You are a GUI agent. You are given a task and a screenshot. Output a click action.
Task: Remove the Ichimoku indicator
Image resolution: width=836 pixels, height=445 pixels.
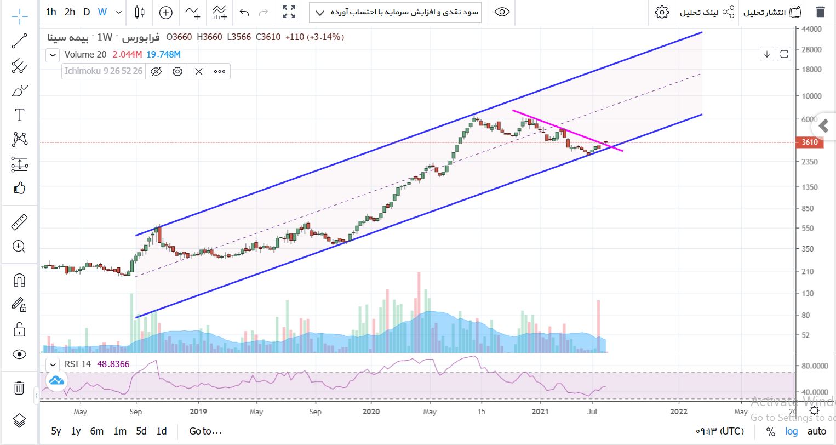199,71
